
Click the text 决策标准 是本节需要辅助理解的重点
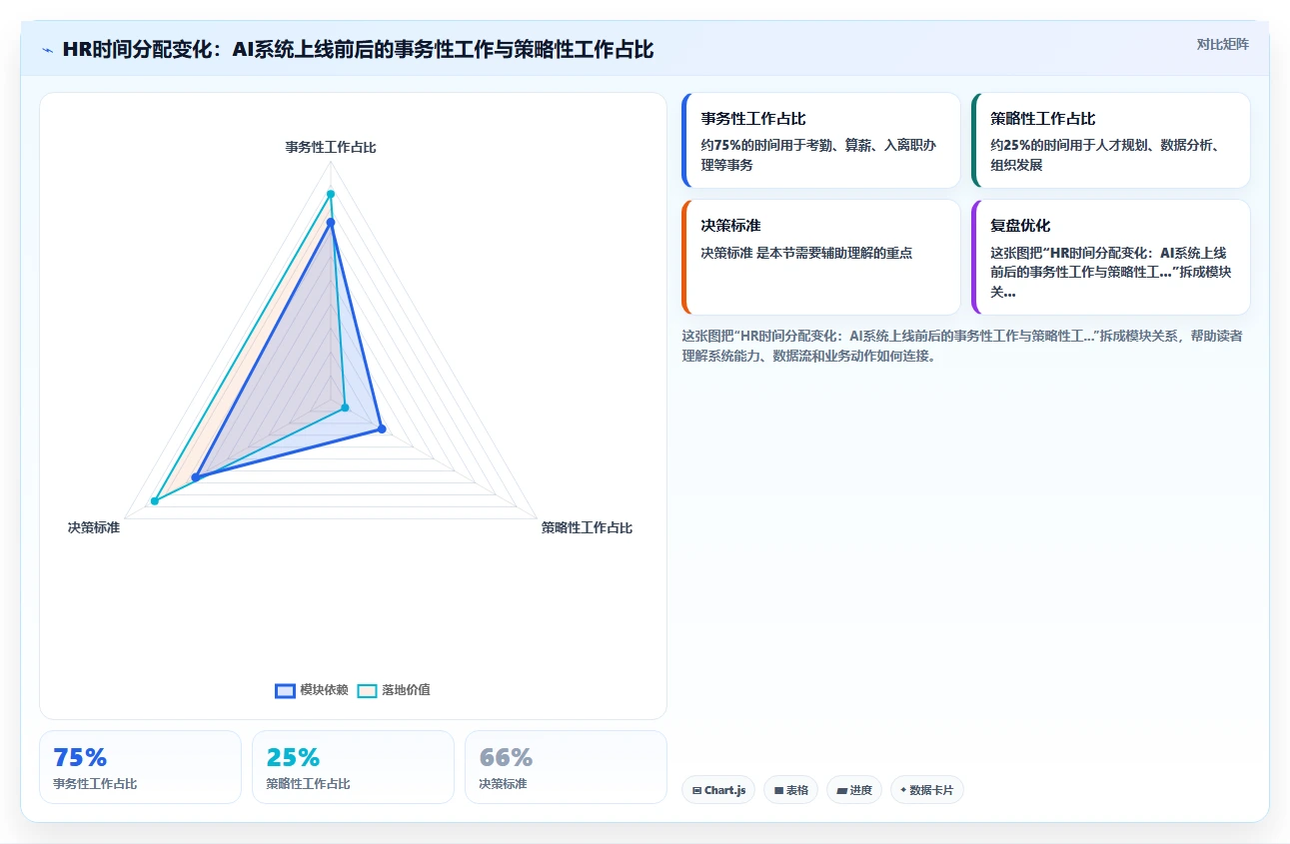click(x=806, y=253)
